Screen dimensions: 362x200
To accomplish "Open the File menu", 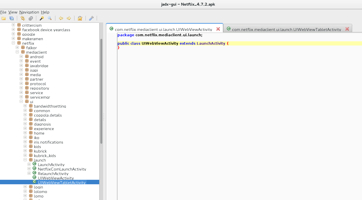I will click(3, 12).
